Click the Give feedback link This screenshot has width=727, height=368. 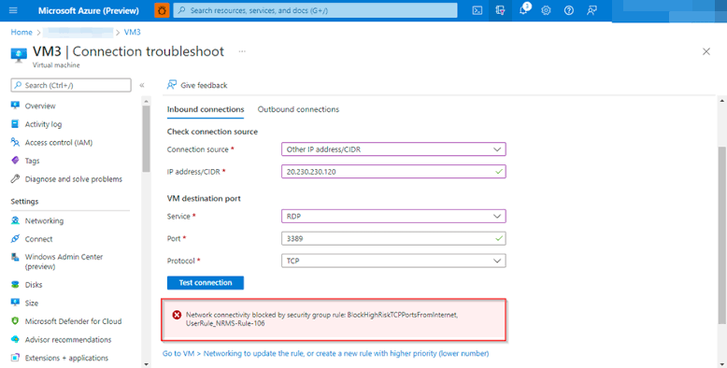click(204, 85)
